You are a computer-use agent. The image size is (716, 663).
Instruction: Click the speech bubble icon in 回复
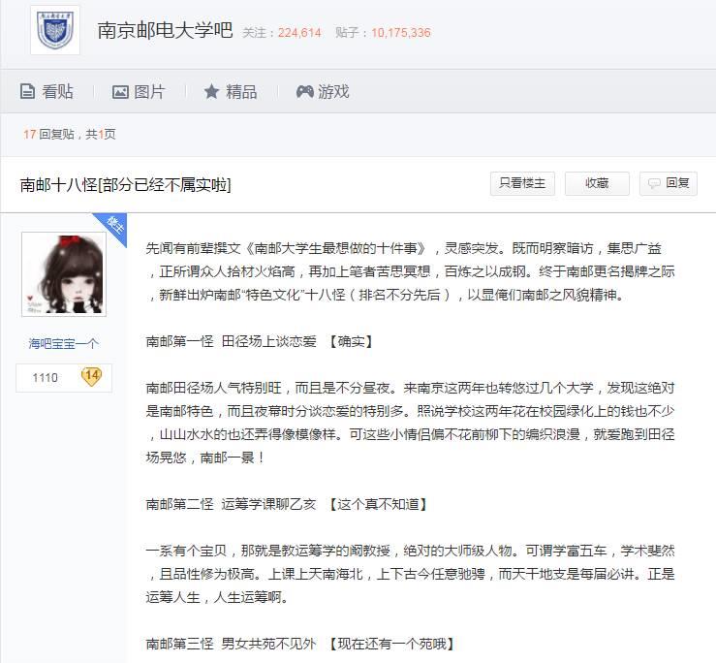(654, 184)
